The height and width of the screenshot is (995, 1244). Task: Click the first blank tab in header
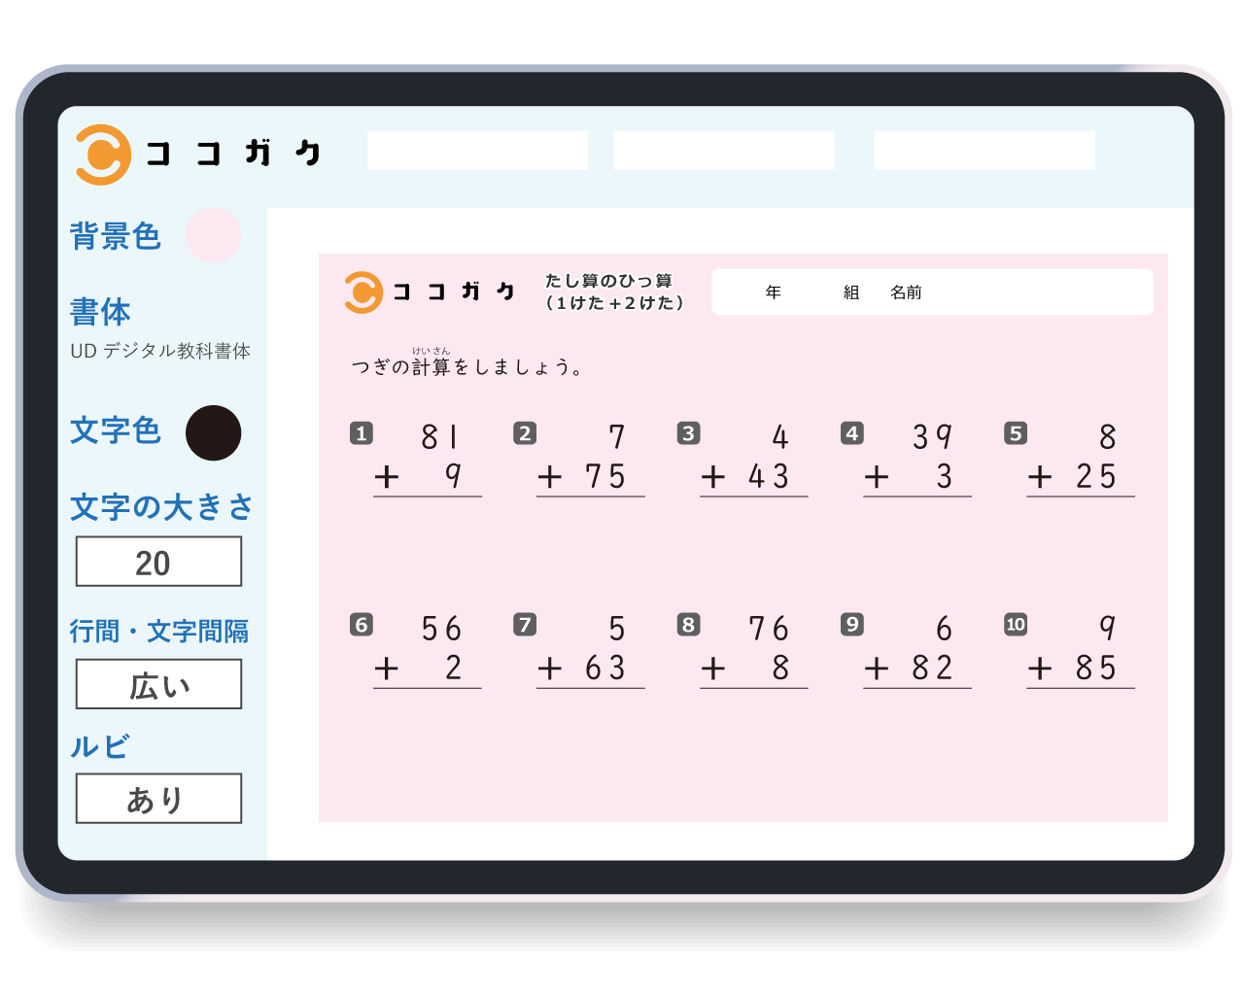click(x=477, y=151)
